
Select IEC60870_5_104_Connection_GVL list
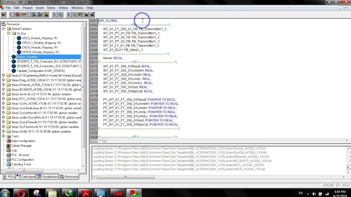tap(49, 66)
